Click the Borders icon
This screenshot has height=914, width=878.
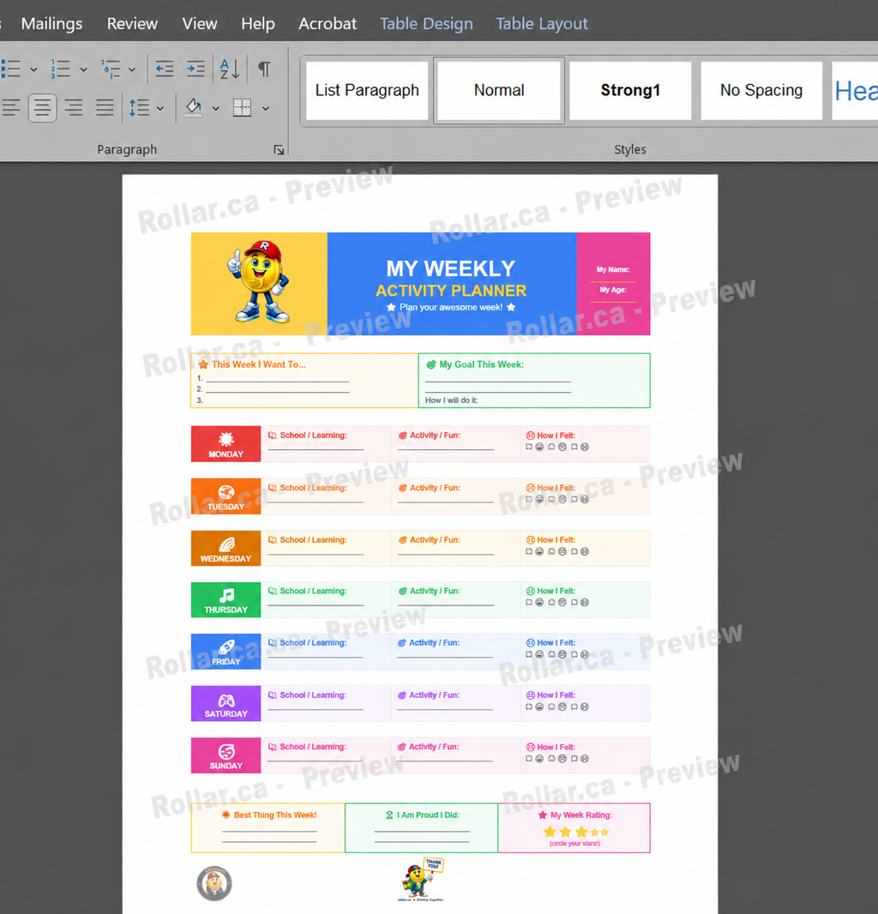pyautogui.click(x=242, y=108)
